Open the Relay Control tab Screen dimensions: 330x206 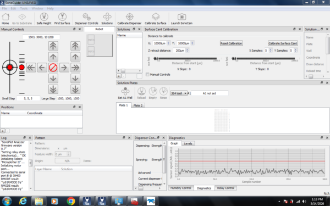pos(226,188)
